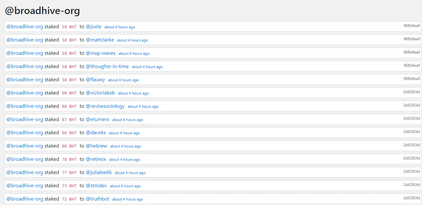
Task: Click @broadhive-org in the hebrew row
Action: click(x=25, y=146)
